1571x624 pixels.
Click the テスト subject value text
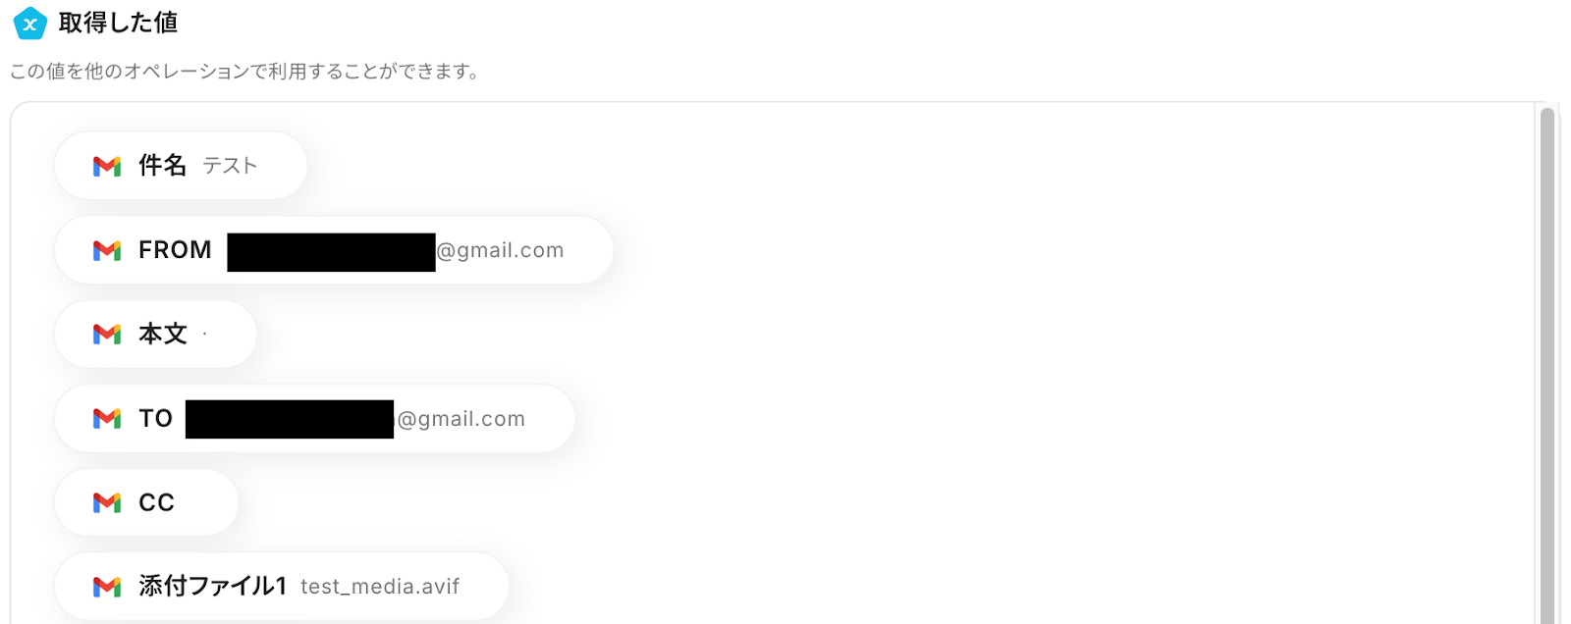(230, 166)
